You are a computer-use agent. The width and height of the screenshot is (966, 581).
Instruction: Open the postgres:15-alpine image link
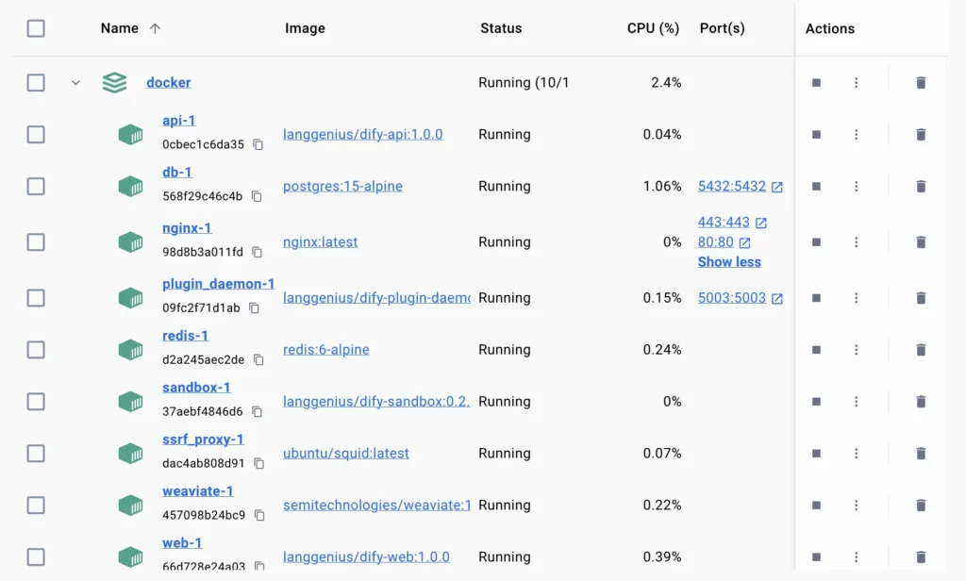tap(342, 187)
